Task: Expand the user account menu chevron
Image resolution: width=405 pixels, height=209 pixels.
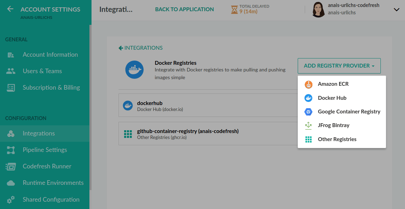Action: 397,10
